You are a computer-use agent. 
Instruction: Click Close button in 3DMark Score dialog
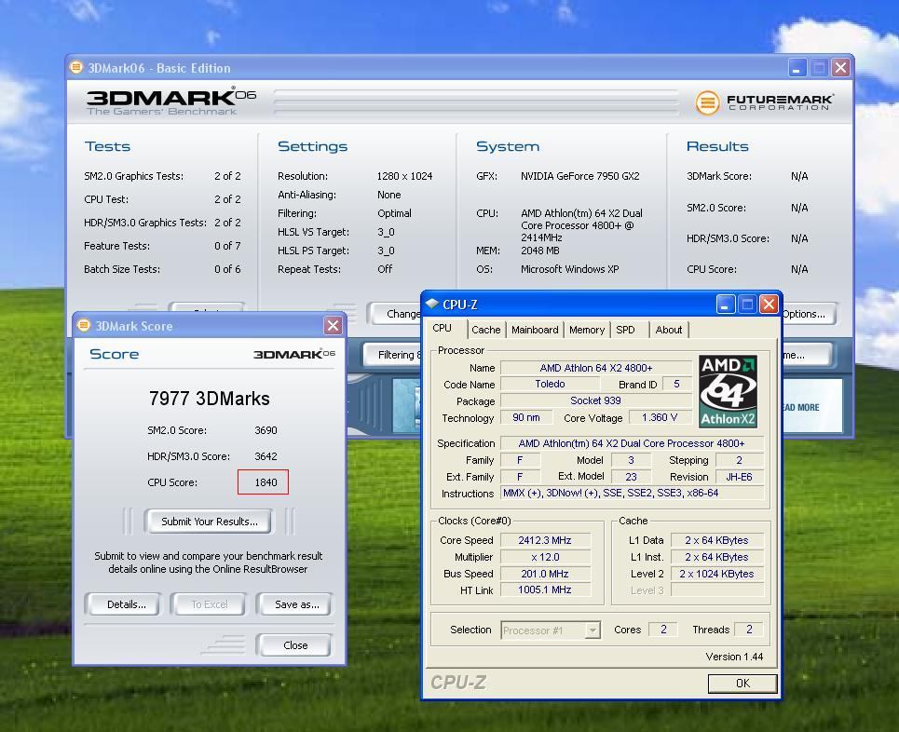click(x=295, y=645)
